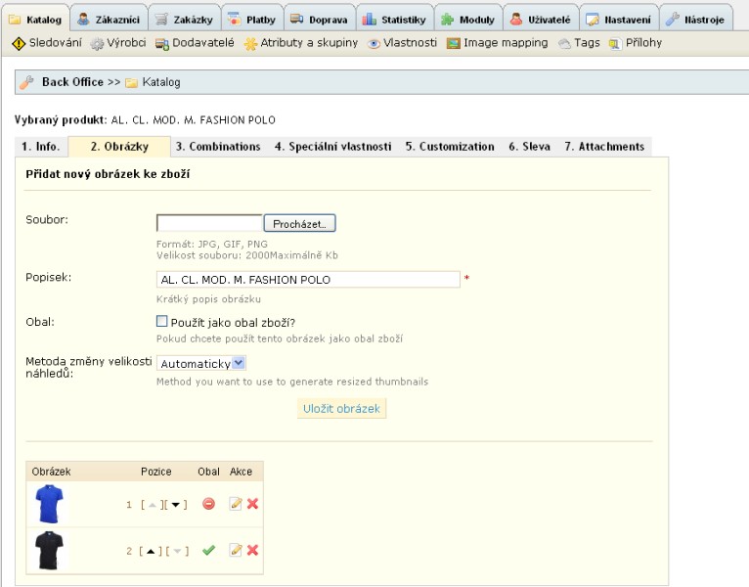Image resolution: width=749 pixels, height=587 pixels.
Task: Set blue polo image as cover
Action: point(208,504)
